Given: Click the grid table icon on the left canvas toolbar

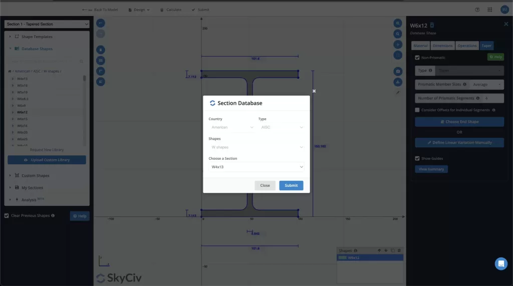Looking at the screenshot, I should (x=101, y=61).
